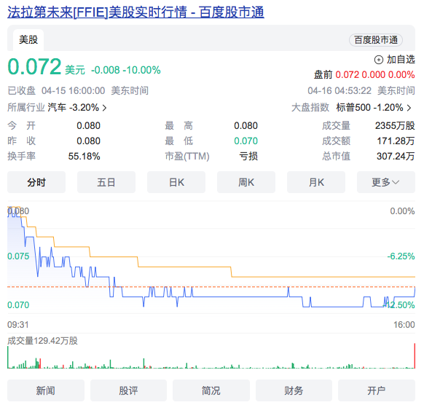Open the 标普500 index link
Viewport: 424px width, 405px height.
pos(353,108)
